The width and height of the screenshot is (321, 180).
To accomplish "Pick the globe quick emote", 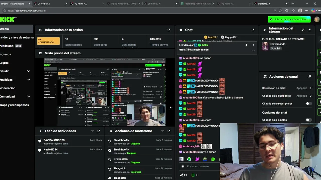I will [x=189, y=159].
